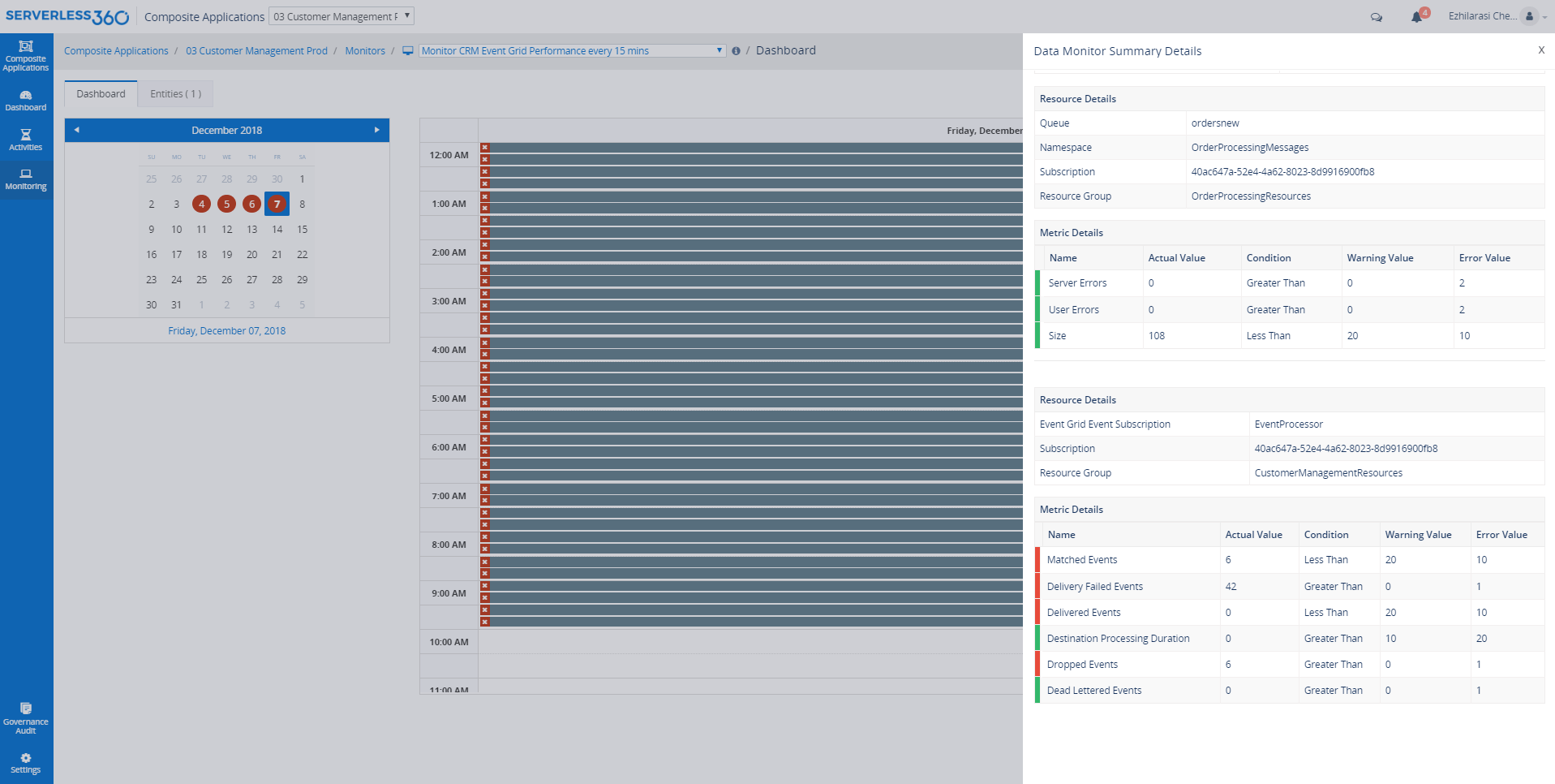Open the 03 Customer Management Prod breadcrumb link
This screenshot has height=784, width=1555.
coord(256,50)
